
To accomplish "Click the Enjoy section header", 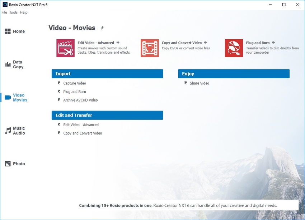I will [x=234, y=74].
